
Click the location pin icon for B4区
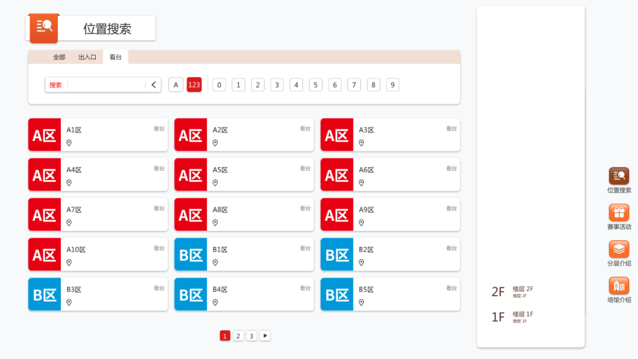click(x=215, y=302)
